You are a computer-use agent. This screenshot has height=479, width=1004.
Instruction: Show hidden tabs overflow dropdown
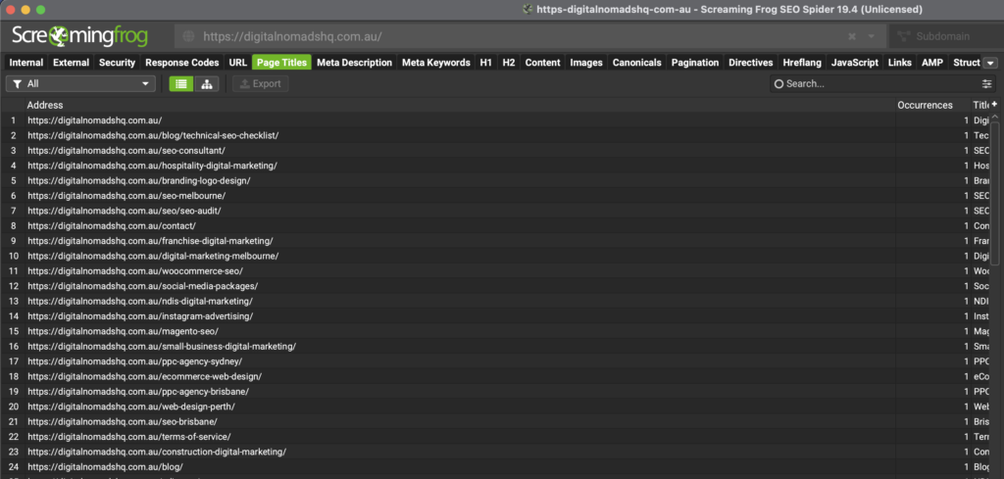pos(990,63)
